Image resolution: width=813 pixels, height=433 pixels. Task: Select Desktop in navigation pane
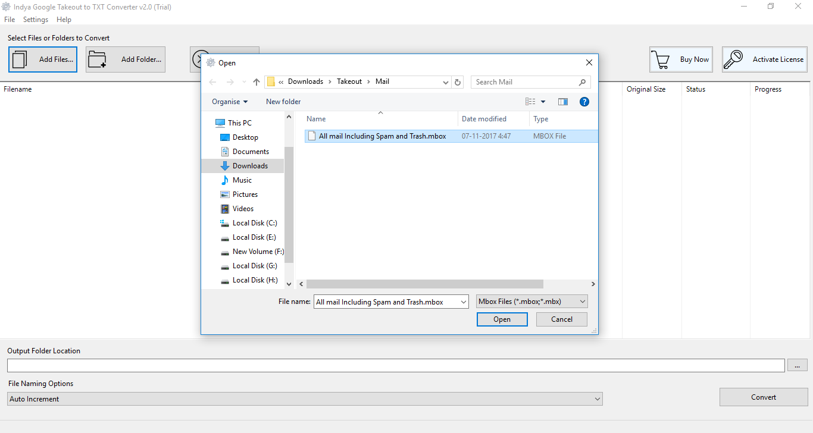point(245,137)
